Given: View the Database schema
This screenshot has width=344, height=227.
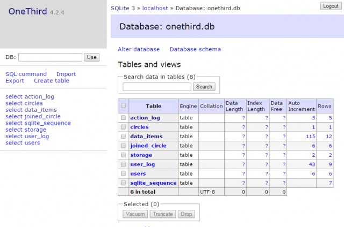Looking at the screenshot, I should [x=195, y=49].
